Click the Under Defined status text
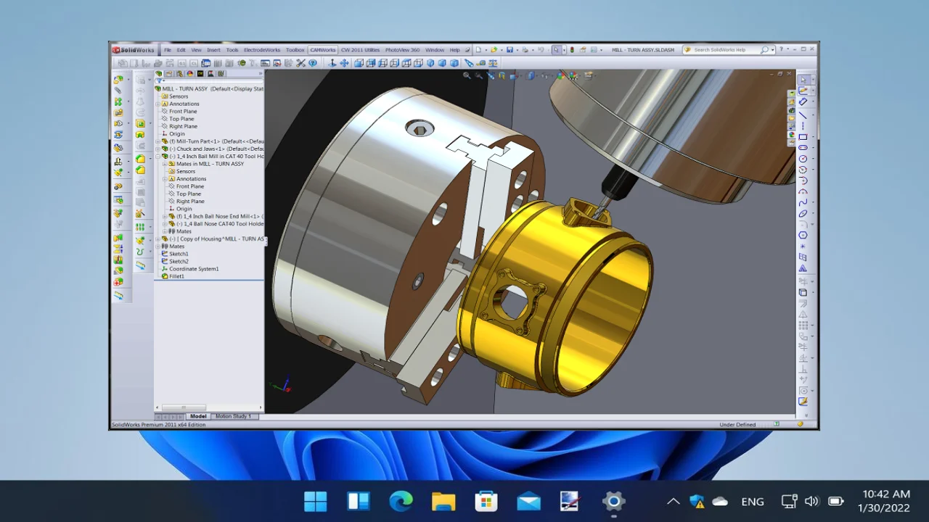This screenshot has height=522, width=929. 737,424
